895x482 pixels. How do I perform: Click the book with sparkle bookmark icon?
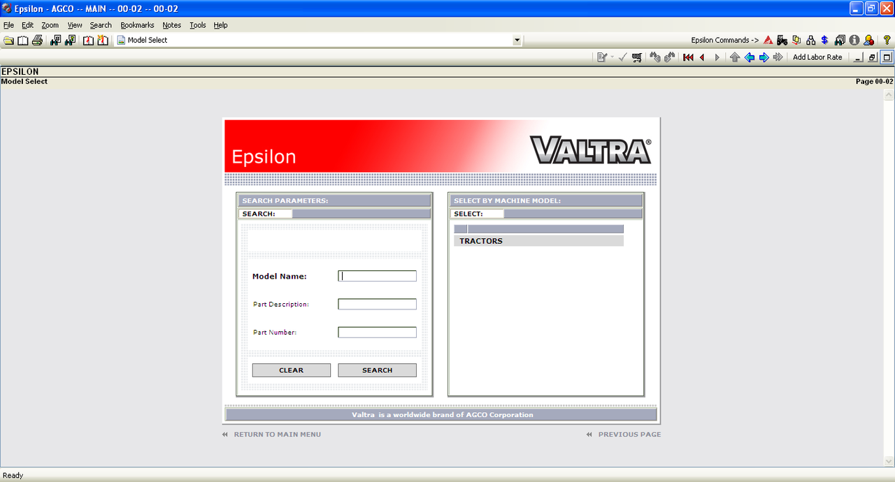(x=103, y=41)
